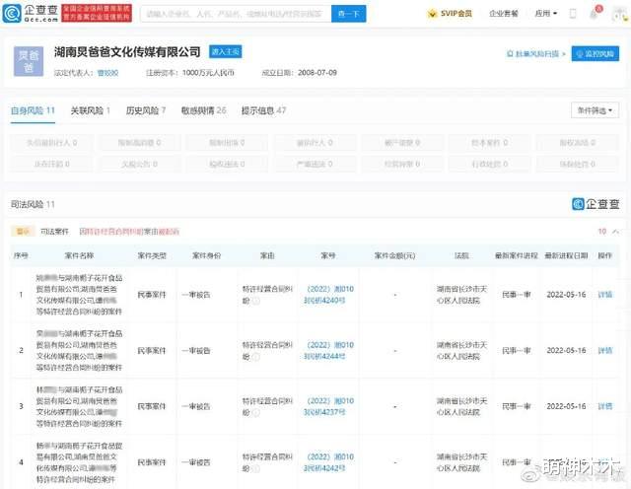
Task: Click the 司法风险 11 heading
Action: click(33, 204)
